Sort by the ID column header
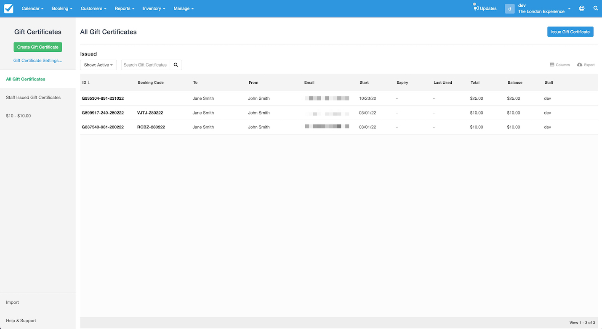 (x=86, y=82)
